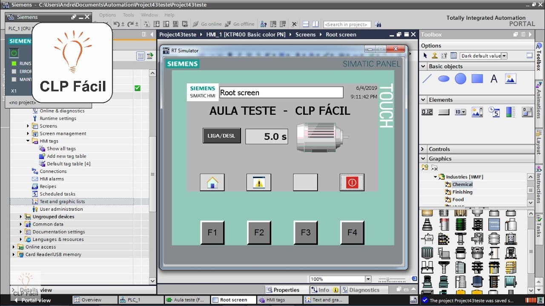Select the Line basic object
Screen dimensions: 545x306
[x=427, y=79]
